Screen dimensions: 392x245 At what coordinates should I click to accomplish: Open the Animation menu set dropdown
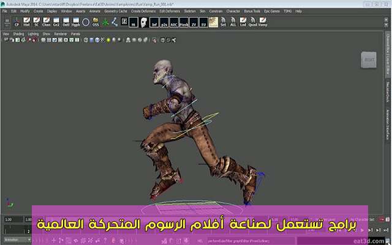17,240
